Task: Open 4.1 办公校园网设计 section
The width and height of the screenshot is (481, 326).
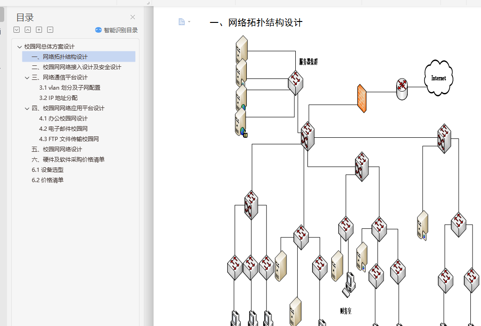Action: click(63, 119)
